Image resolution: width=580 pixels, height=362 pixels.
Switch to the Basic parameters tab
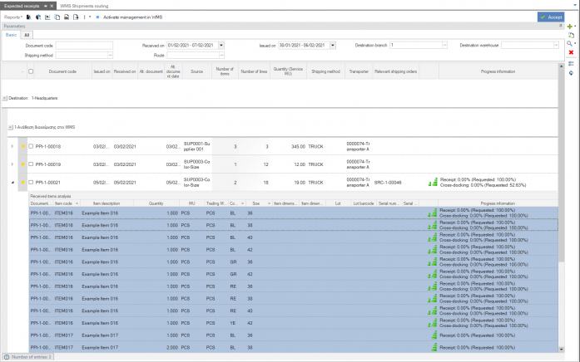point(11,35)
